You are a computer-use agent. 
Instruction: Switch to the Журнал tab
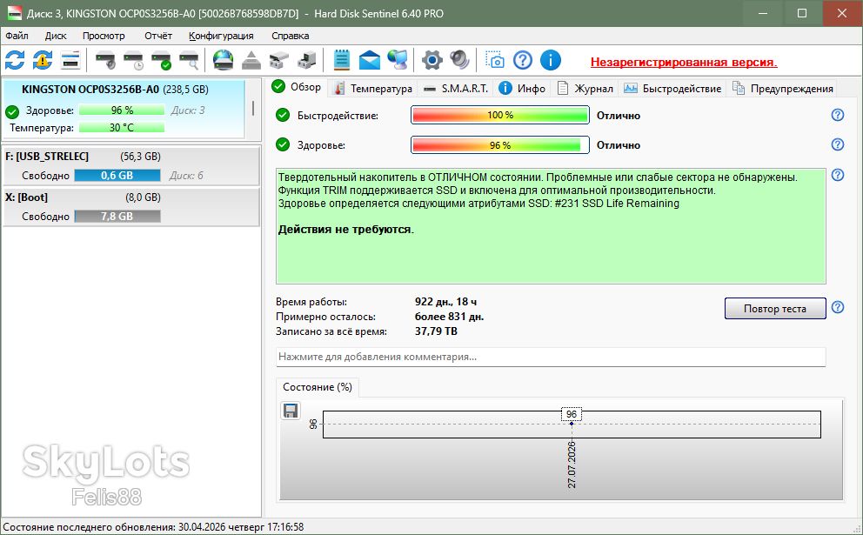coord(585,88)
